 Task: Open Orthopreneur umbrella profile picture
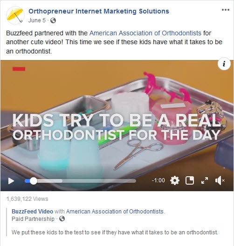pos(15,15)
